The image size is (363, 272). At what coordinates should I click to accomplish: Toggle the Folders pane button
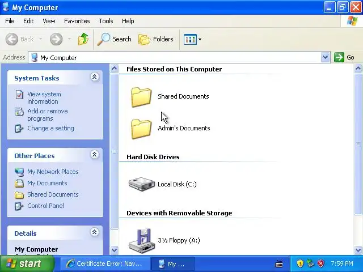pyautogui.click(x=155, y=39)
